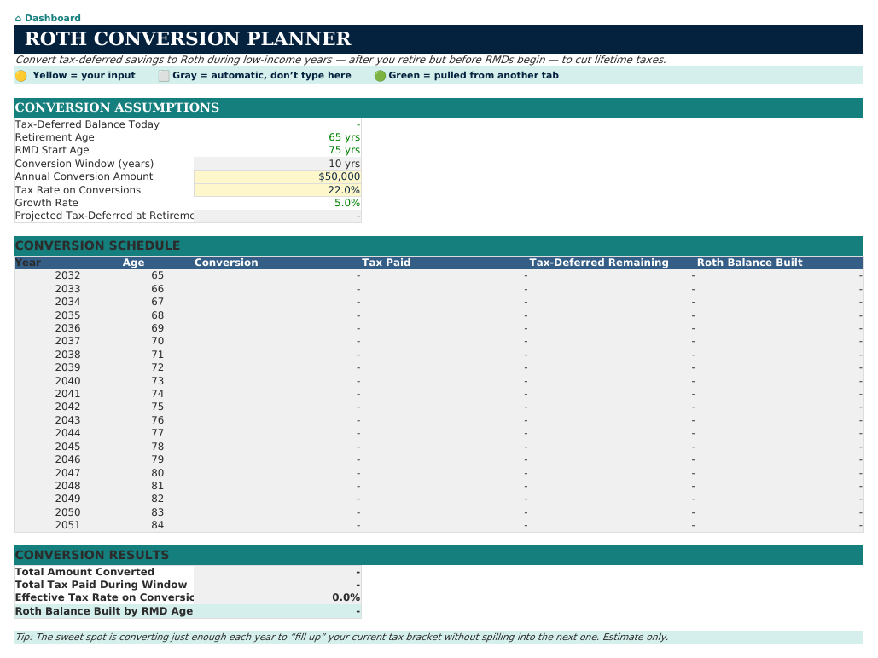This screenshot has height=658, width=878.
Task: Select the year 2047 cell
Action: pos(67,473)
